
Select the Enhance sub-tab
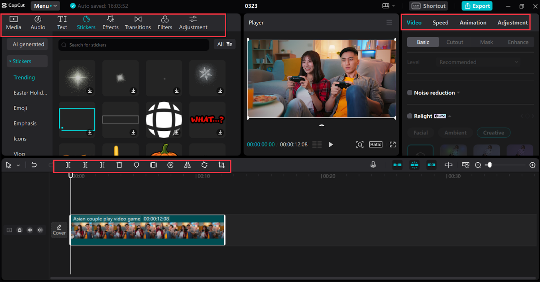click(518, 42)
